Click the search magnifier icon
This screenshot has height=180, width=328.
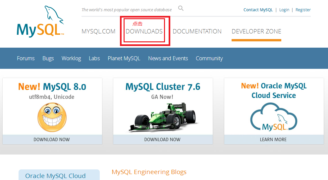point(181,8)
